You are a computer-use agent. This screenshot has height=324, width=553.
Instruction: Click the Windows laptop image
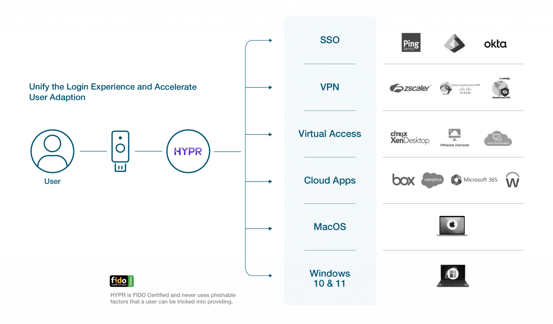coord(453,275)
